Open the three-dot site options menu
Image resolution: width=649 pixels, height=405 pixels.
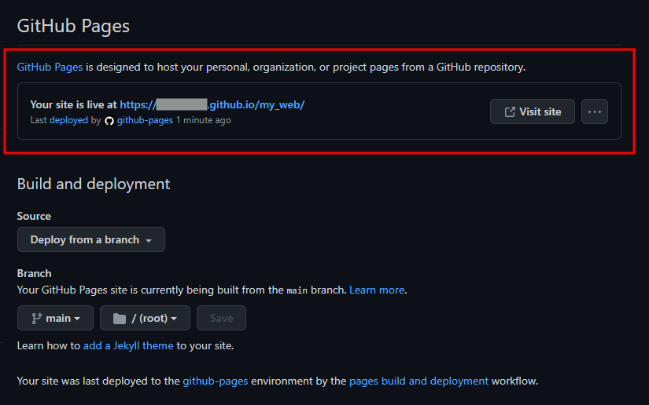pyautogui.click(x=595, y=111)
